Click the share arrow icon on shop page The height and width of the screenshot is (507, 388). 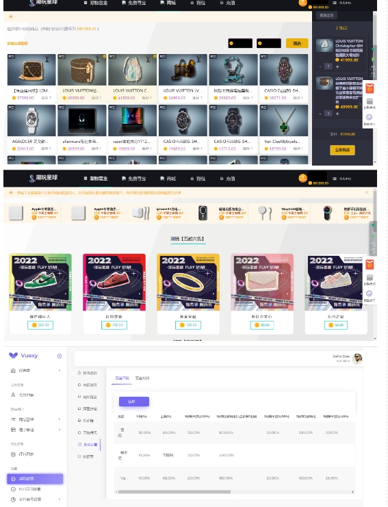370,118
